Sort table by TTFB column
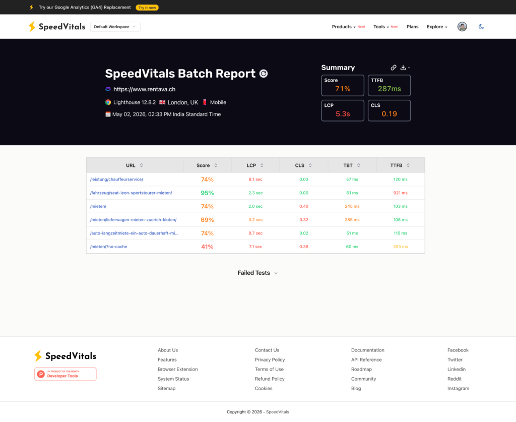This screenshot has width=516, height=422. pos(400,165)
